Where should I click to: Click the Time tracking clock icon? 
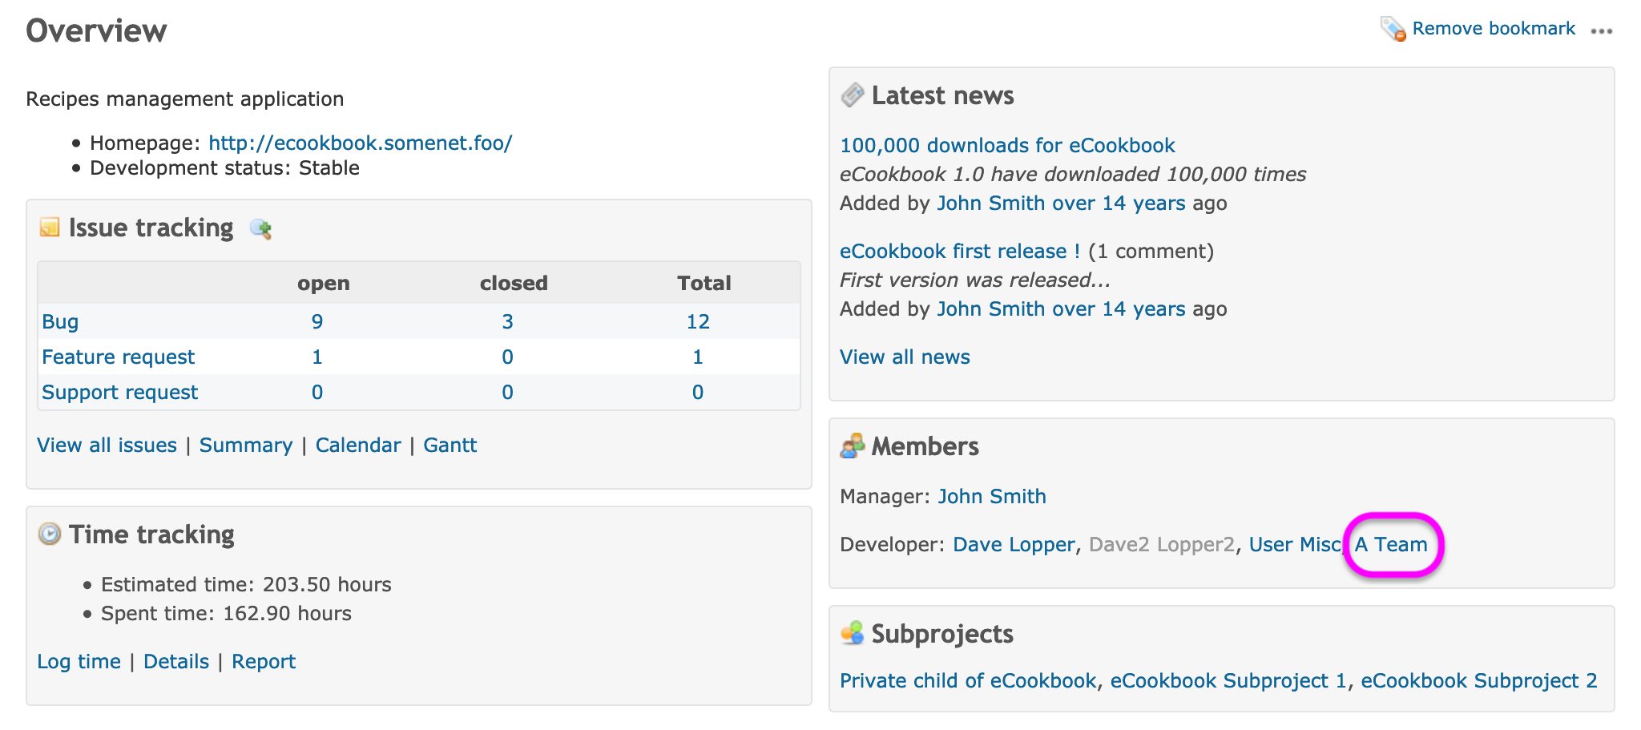[x=50, y=534]
